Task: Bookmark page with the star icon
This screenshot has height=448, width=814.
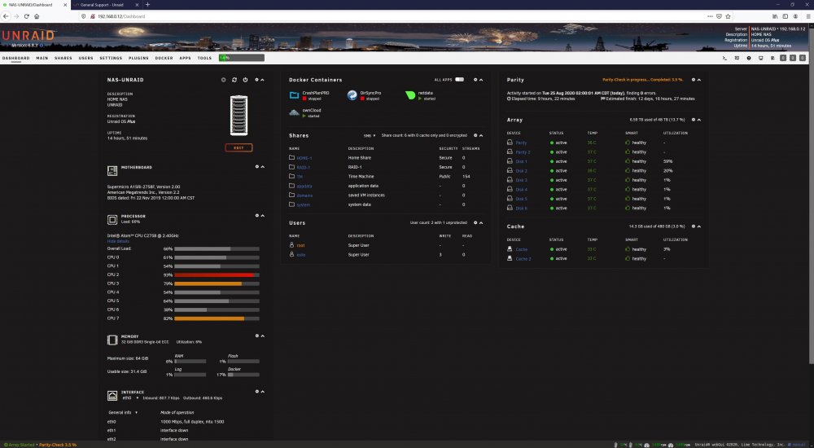Action: (x=728, y=16)
